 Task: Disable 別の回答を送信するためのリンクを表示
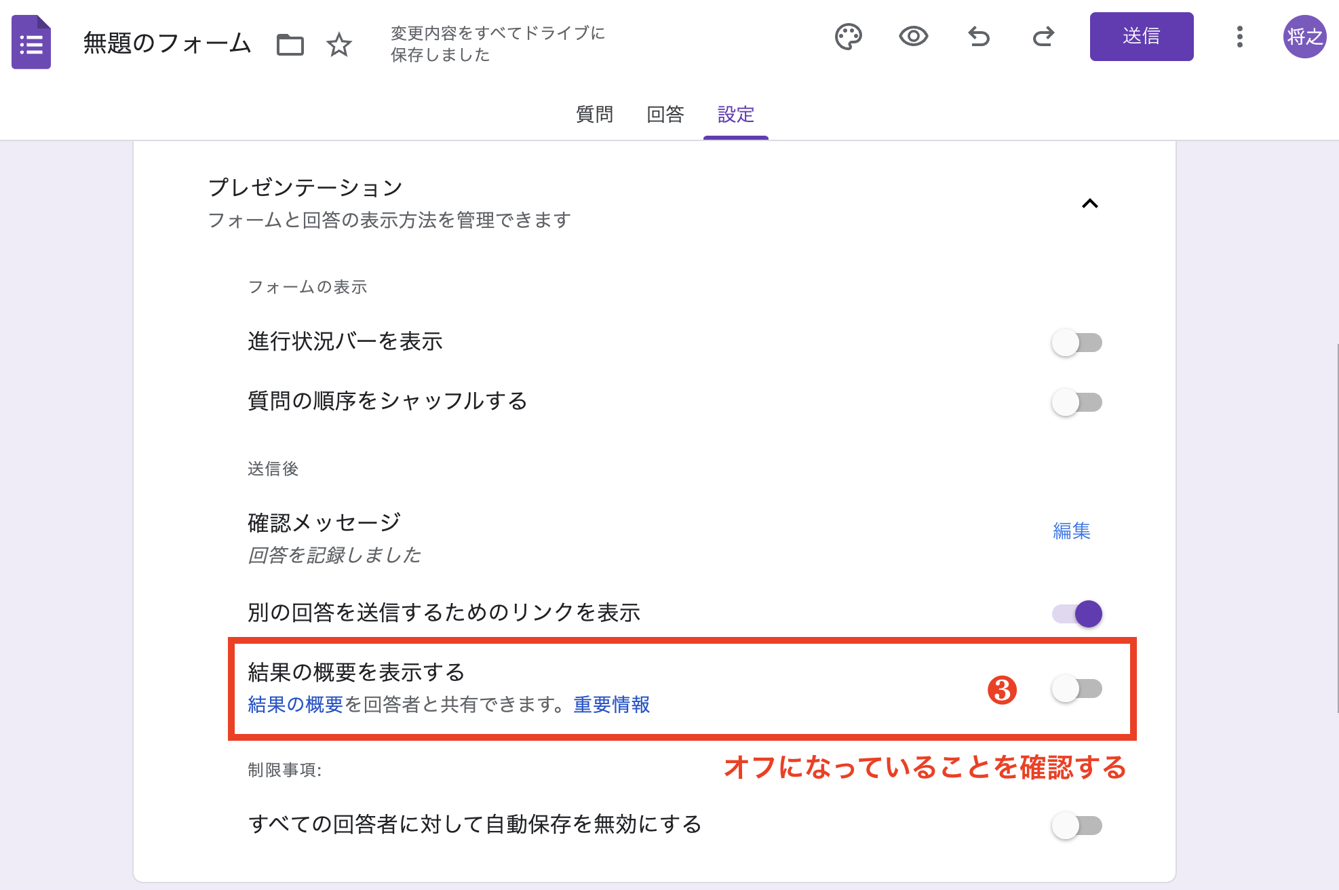(1077, 613)
